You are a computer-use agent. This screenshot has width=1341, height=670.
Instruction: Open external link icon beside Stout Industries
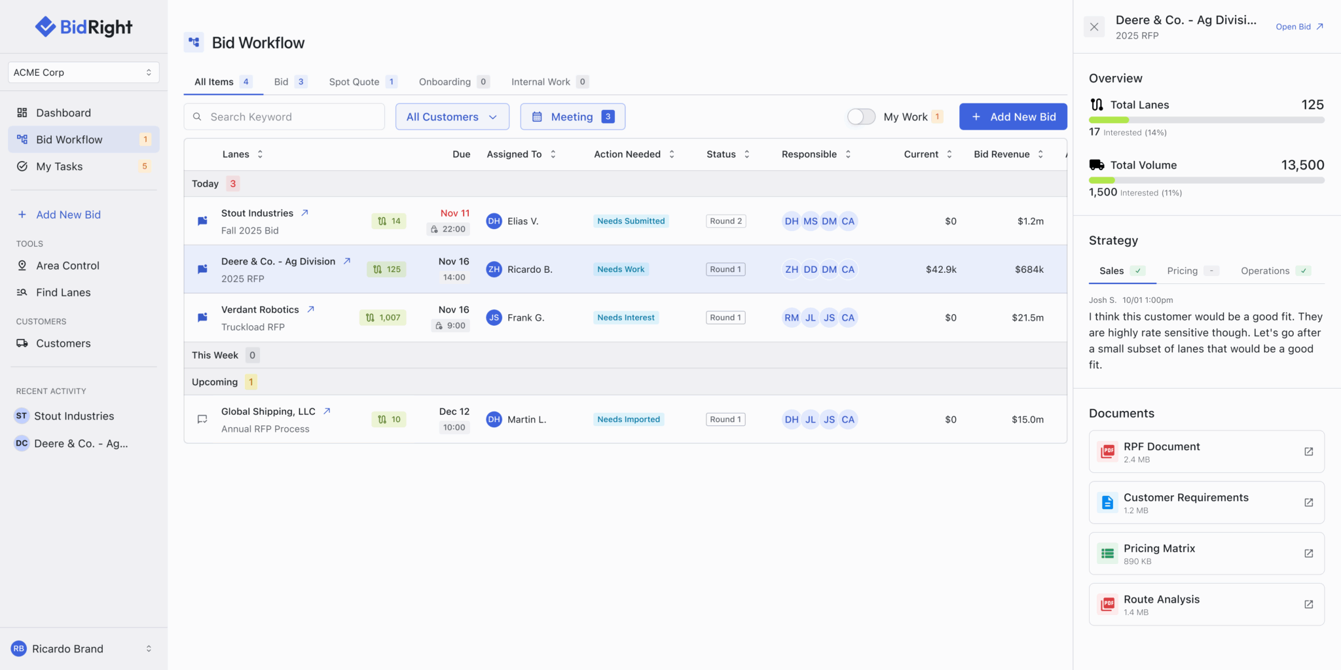pyautogui.click(x=304, y=213)
